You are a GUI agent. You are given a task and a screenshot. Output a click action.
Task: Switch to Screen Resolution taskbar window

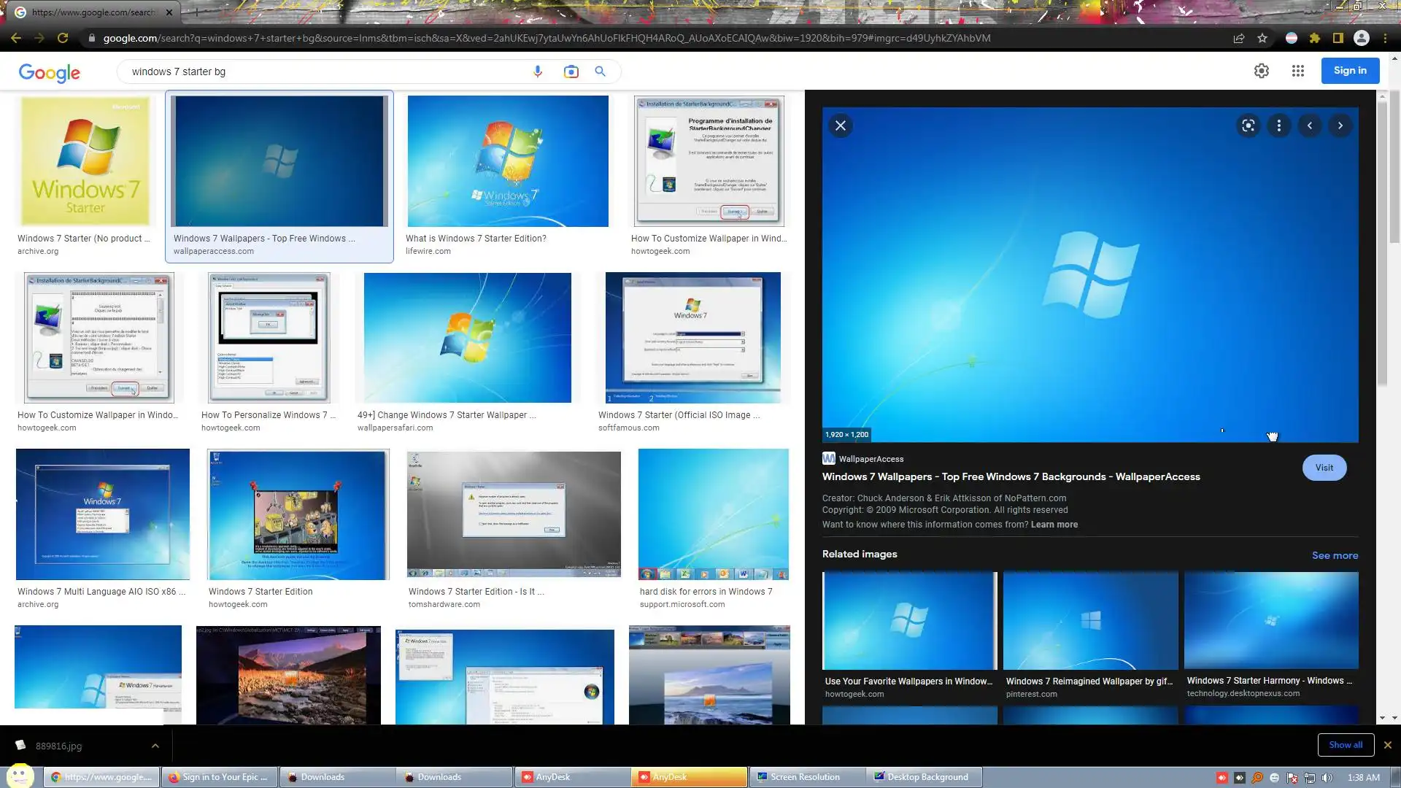tap(805, 777)
